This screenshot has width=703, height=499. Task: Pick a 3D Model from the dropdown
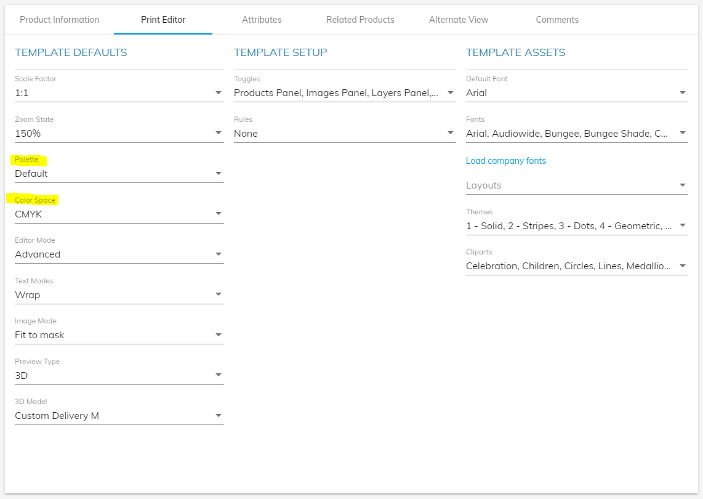pos(119,416)
